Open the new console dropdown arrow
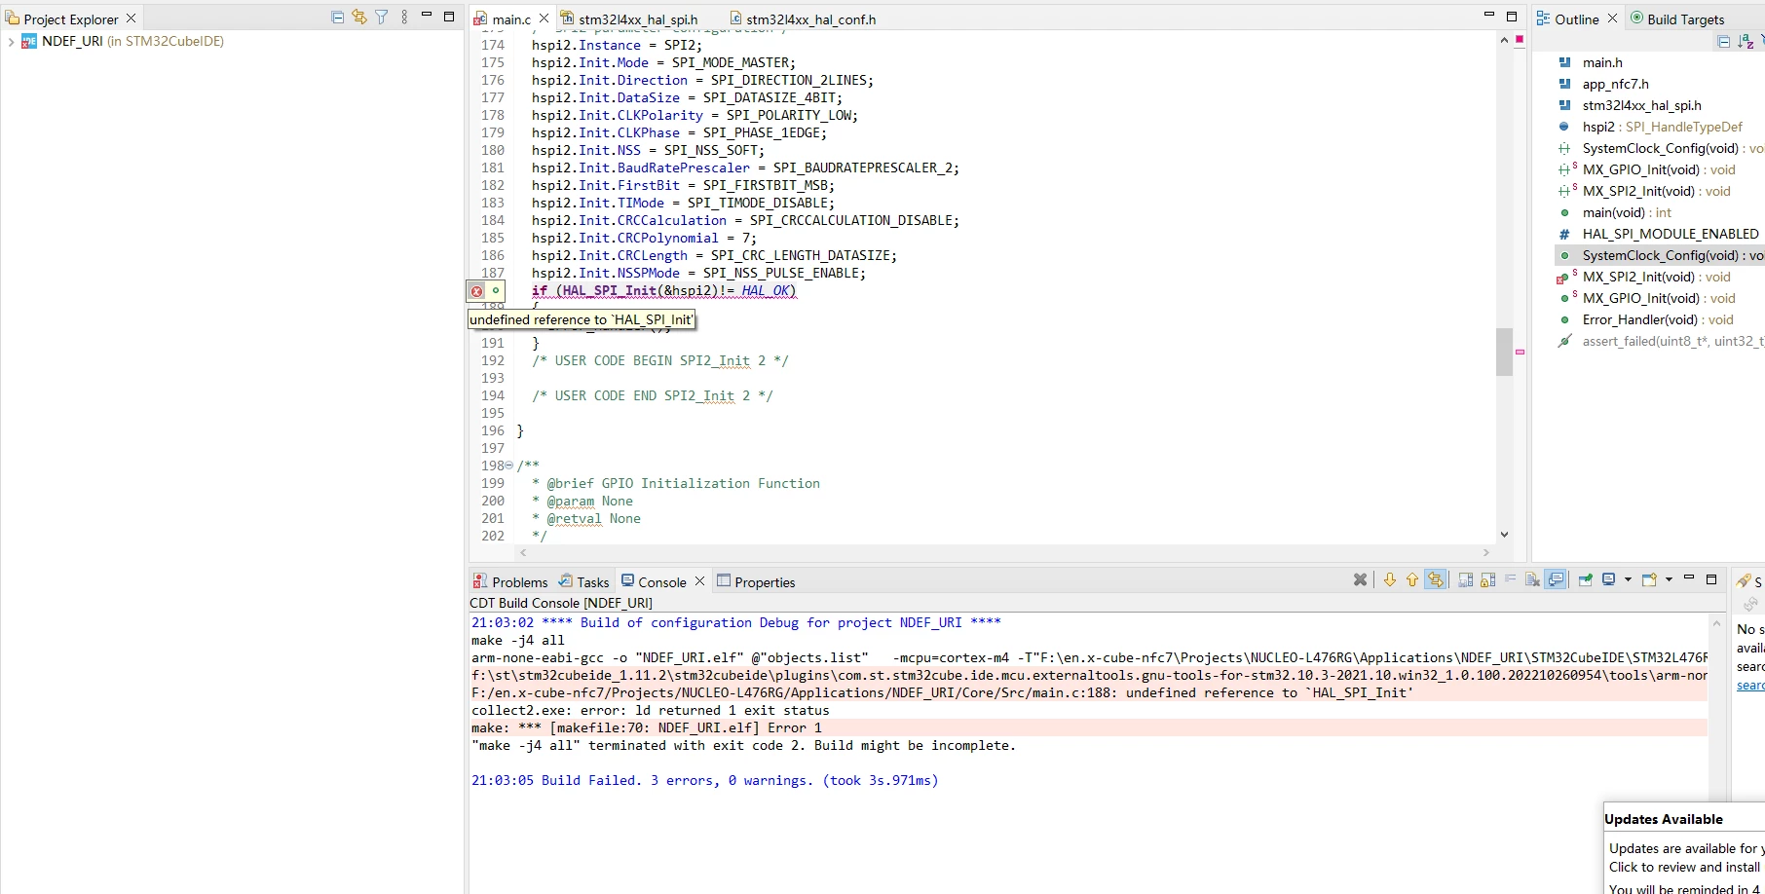Screen dimensions: 1765x894 [1669, 580]
